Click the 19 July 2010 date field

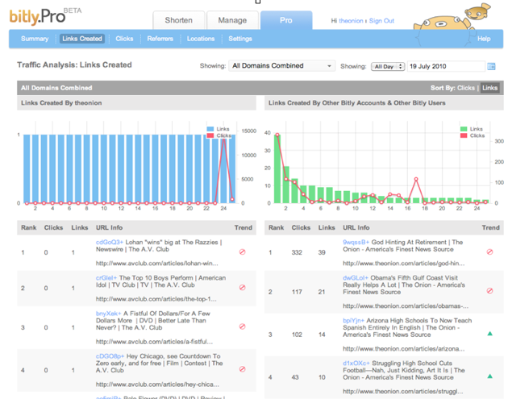[x=445, y=67]
